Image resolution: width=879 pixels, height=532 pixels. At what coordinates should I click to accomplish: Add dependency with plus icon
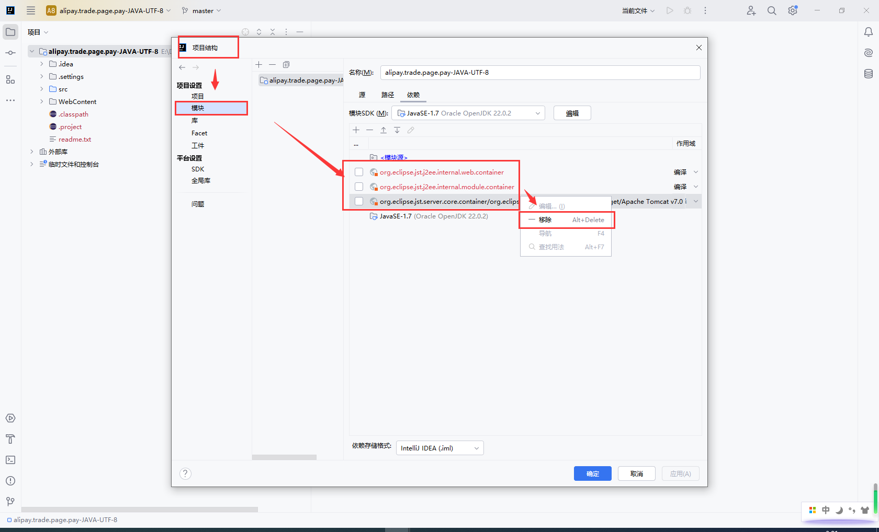point(356,130)
